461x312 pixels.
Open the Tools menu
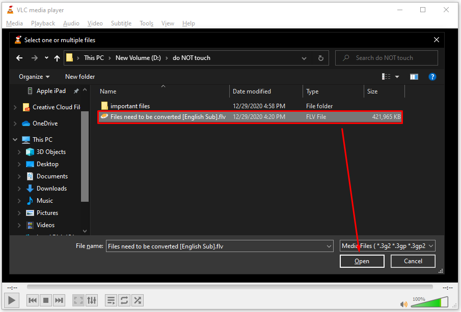(x=146, y=23)
